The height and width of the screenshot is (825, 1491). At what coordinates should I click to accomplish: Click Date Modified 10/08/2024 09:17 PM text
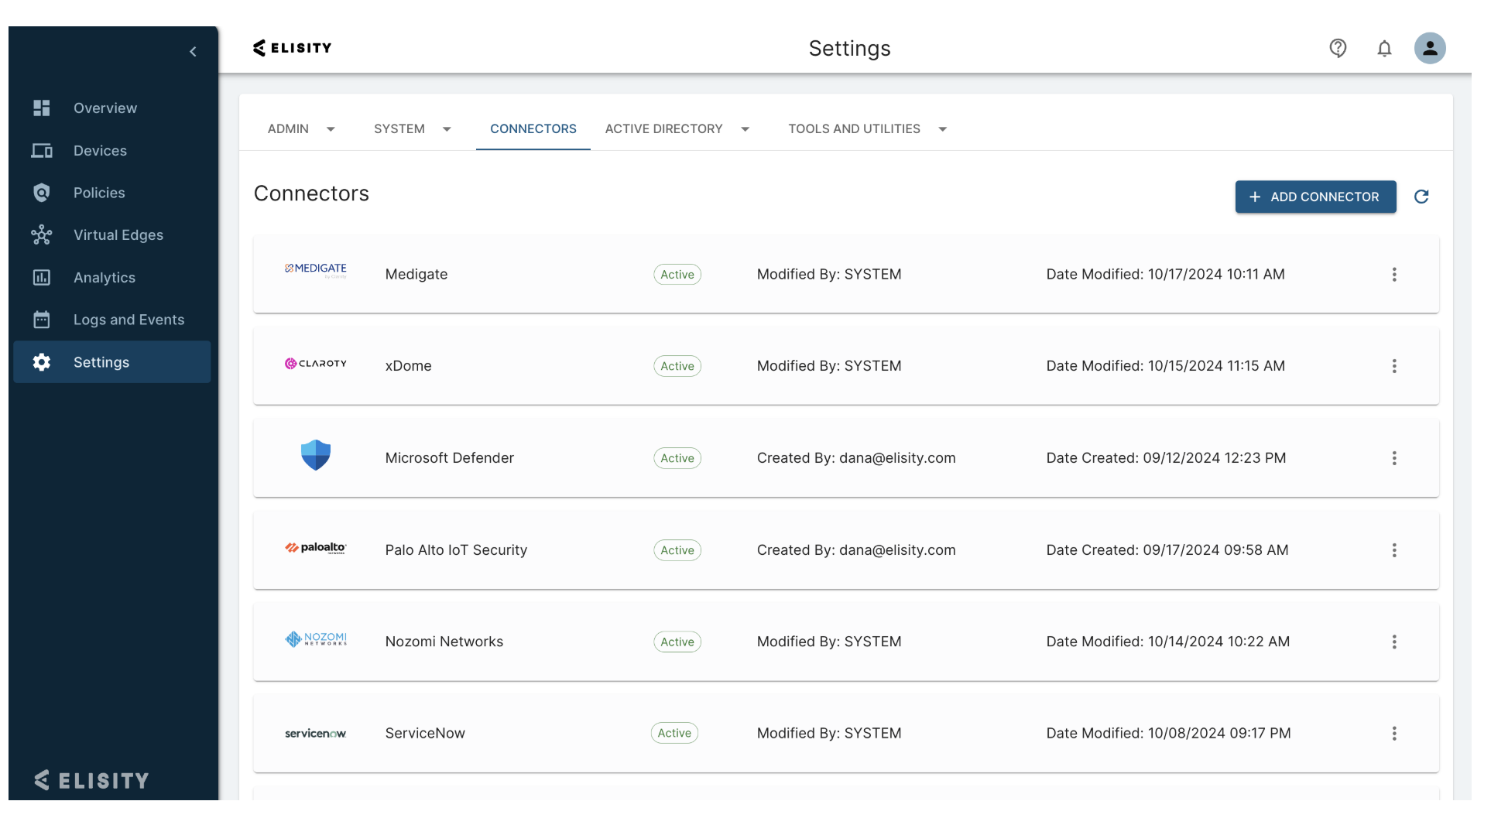(1169, 734)
